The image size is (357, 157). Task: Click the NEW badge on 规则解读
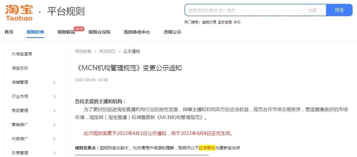pos(79,29)
